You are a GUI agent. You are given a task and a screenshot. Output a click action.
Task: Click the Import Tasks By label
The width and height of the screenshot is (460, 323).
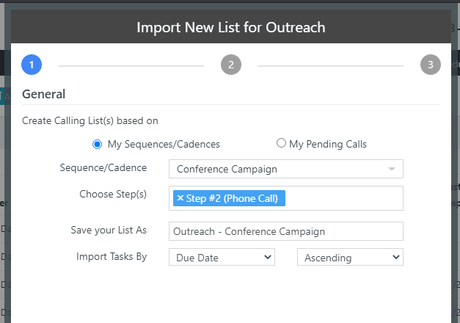[x=111, y=257]
